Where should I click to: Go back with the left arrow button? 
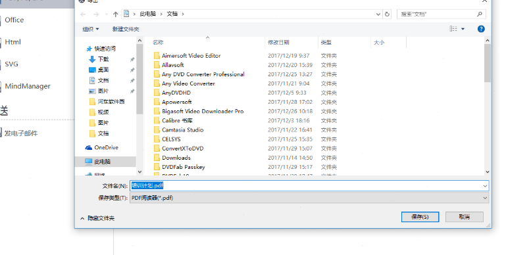click(x=84, y=14)
